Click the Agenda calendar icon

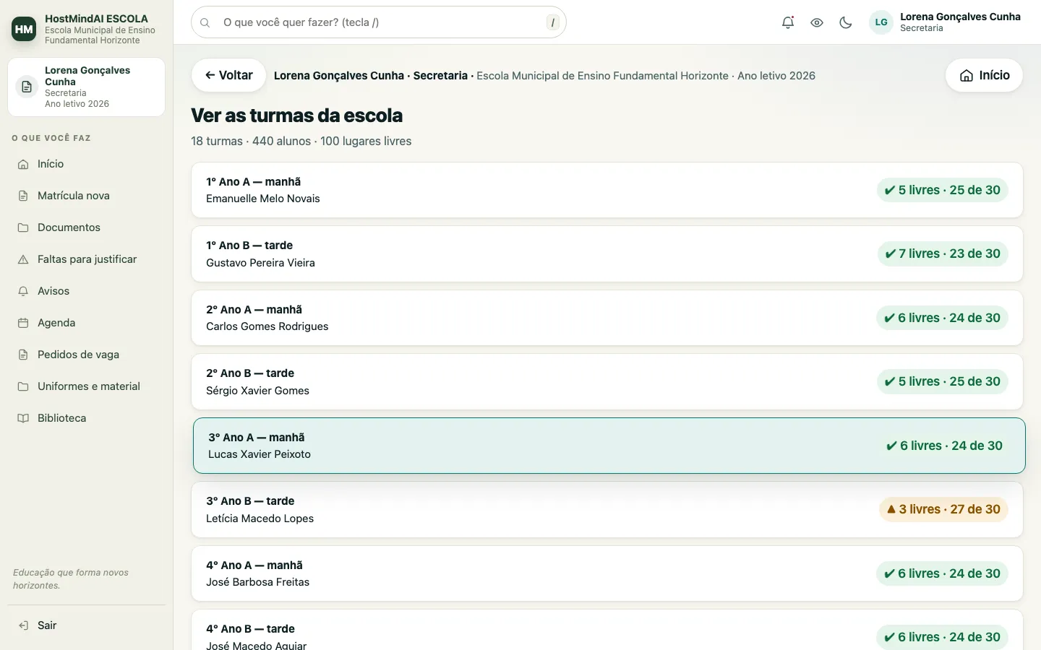(23, 323)
